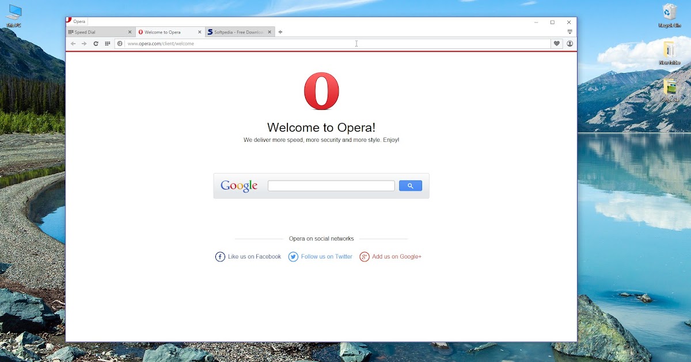Open the tab menu icon
The width and height of the screenshot is (691, 362).
coord(569,32)
